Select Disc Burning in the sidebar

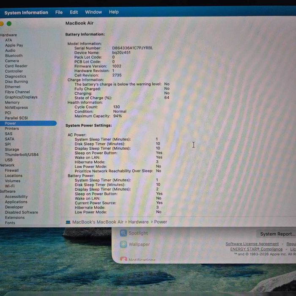pos(16,82)
